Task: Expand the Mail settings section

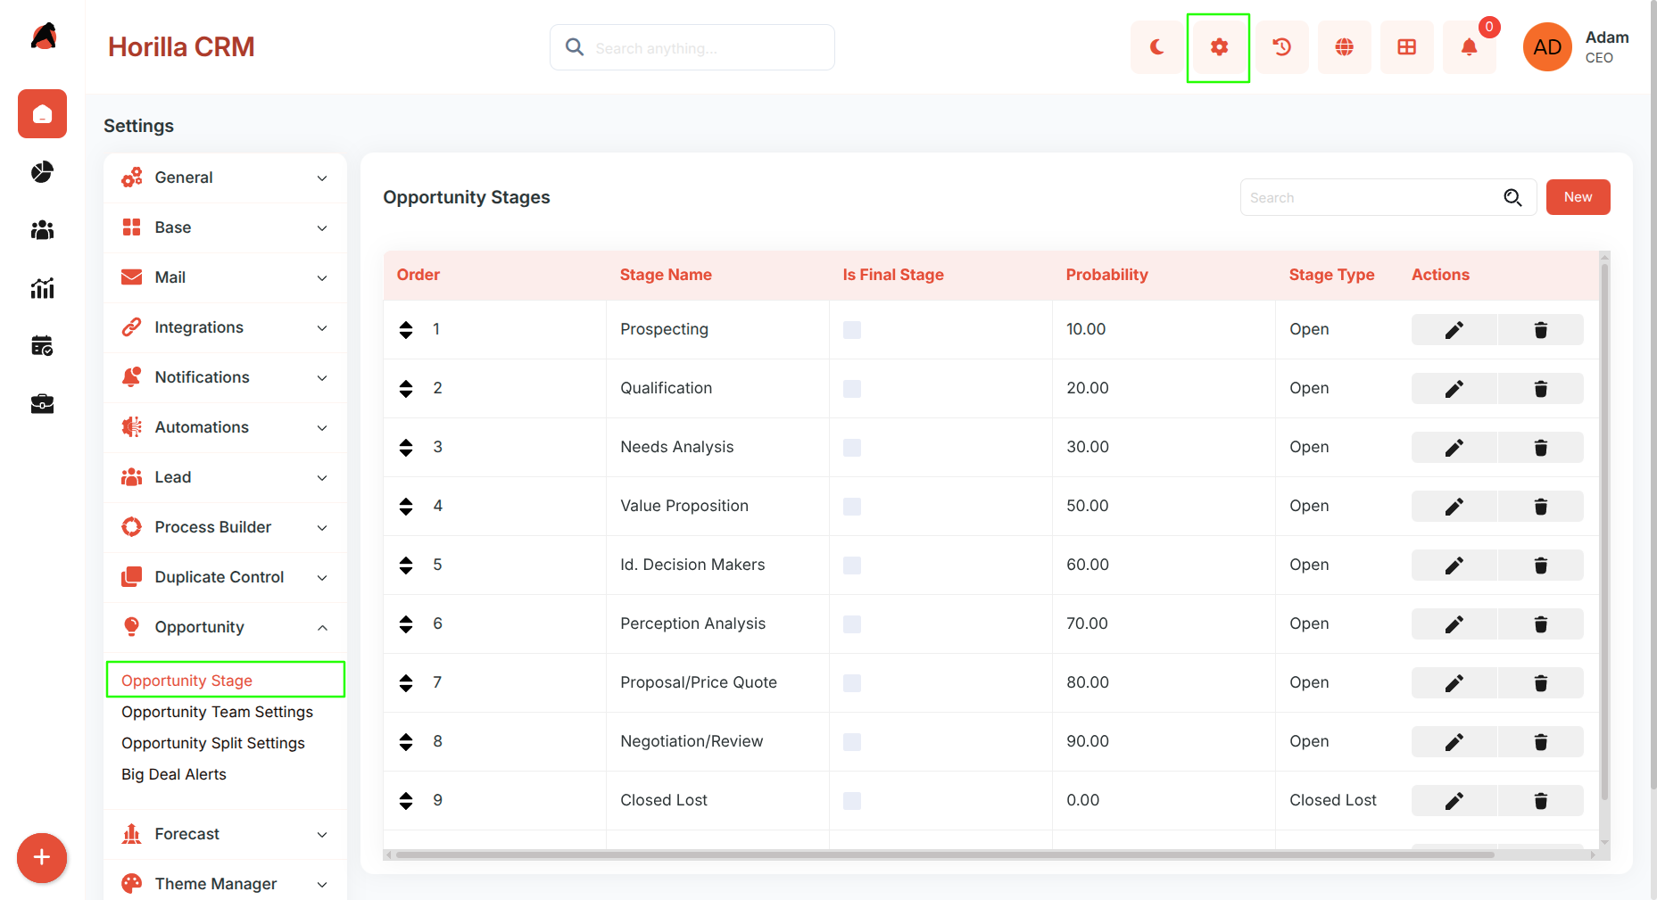Action: (x=225, y=277)
